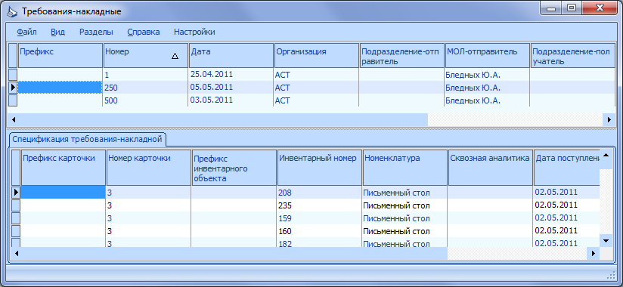Click inventory number cell 159
The image size is (623, 287).
point(320,218)
